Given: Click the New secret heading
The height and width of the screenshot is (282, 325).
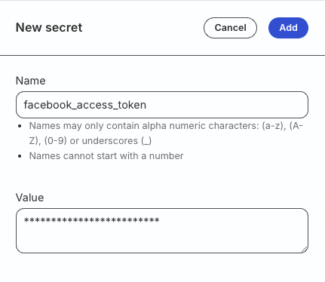Looking at the screenshot, I should point(49,27).
